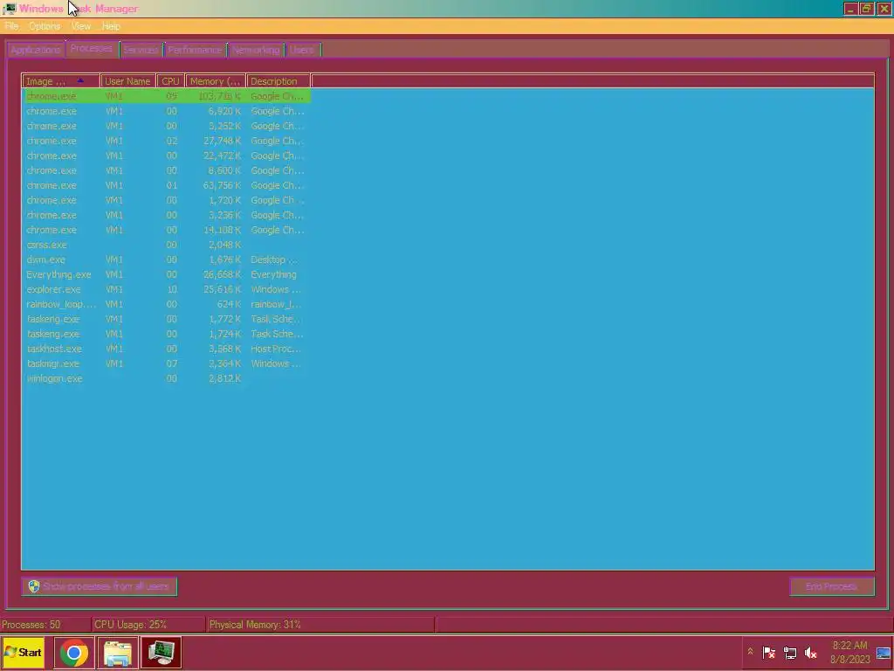
Task: Click the End Process button
Action: tap(832, 586)
